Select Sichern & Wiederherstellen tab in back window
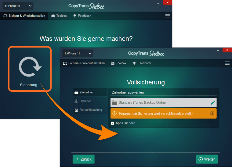This screenshot has width=232, height=167. point(24,16)
